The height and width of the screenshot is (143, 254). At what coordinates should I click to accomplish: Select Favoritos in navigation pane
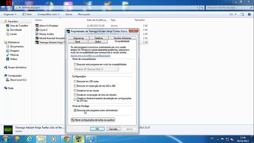click(x=13, y=21)
